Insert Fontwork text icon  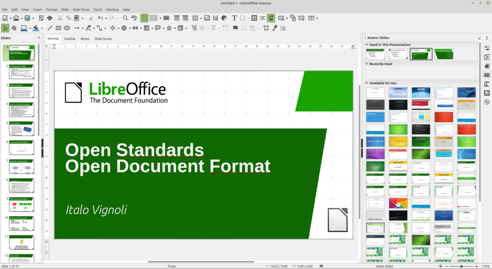(x=254, y=18)
